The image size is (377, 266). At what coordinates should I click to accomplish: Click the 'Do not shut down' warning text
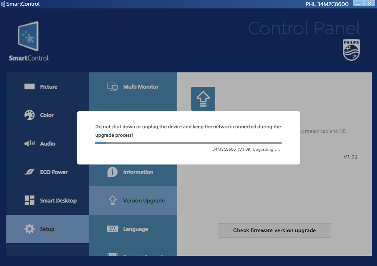pos(188,131)
